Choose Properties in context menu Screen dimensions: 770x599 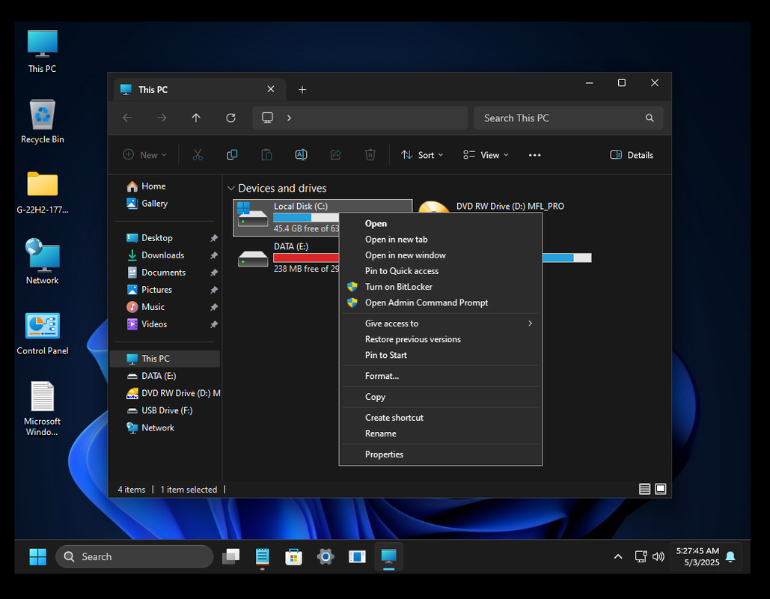[x=441, y=454]
